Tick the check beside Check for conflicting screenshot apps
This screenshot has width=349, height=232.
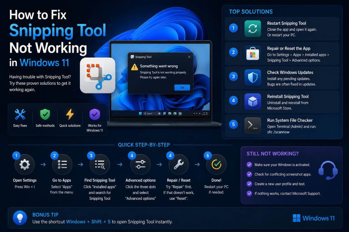pyautogui.click(x=249, y=174)
